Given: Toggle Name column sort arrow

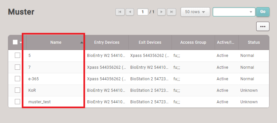Looking at the screenshot, I should coord(81,42).
